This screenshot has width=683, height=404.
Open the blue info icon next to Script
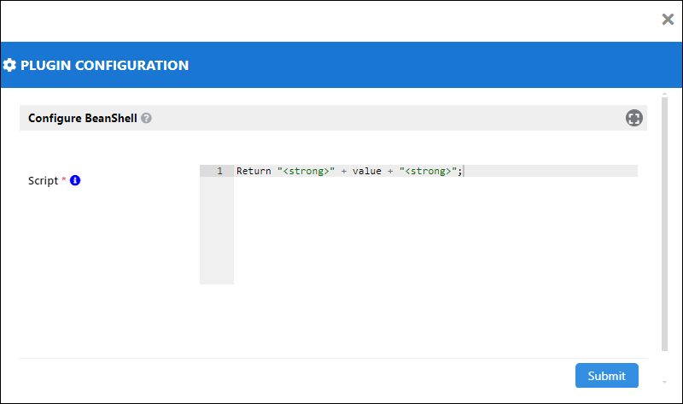pyautogui.click(x=75, y=180)
